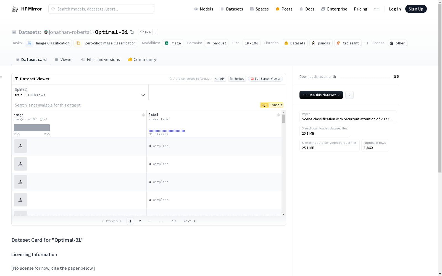Click the Embed button
Screen dimensions: 442x276
[237, 79]
